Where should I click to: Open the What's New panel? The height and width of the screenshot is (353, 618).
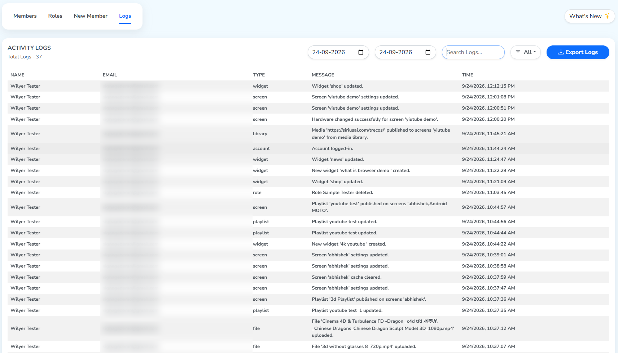tap(589, 16)
